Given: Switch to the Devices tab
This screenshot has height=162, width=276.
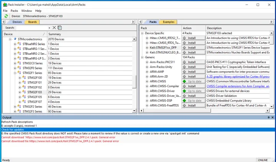Looking at the screenshot, I should tap(17, 22).
